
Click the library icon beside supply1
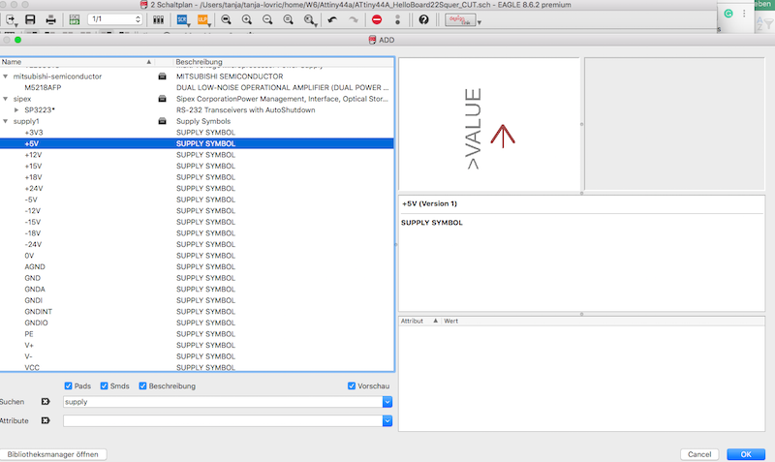coord(162,121)
